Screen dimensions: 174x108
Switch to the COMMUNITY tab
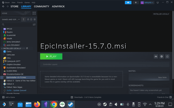click(41, 6)
